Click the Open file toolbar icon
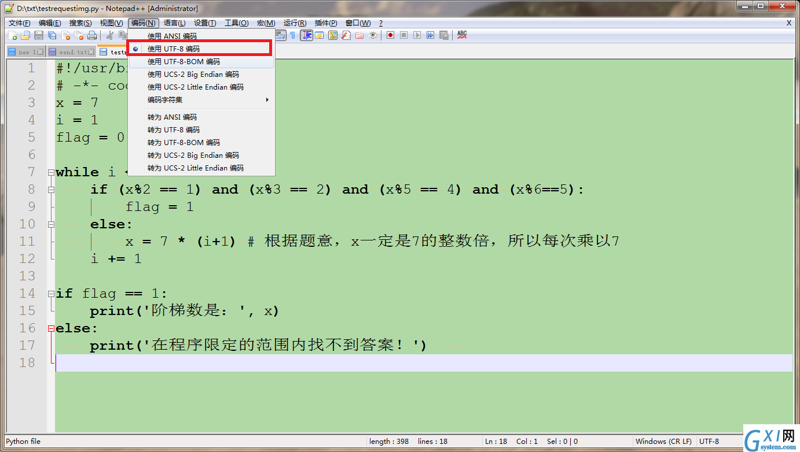This screenshot has width=800, height=452. pyautogui.click(x=25, y=35)
